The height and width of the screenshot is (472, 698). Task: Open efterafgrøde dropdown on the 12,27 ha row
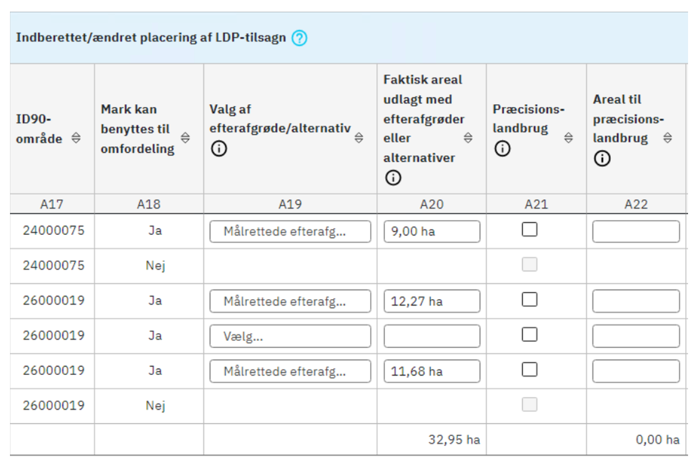coord(290,301)
